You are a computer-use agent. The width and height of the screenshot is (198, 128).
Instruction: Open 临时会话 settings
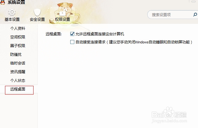[x=18, y=63]
